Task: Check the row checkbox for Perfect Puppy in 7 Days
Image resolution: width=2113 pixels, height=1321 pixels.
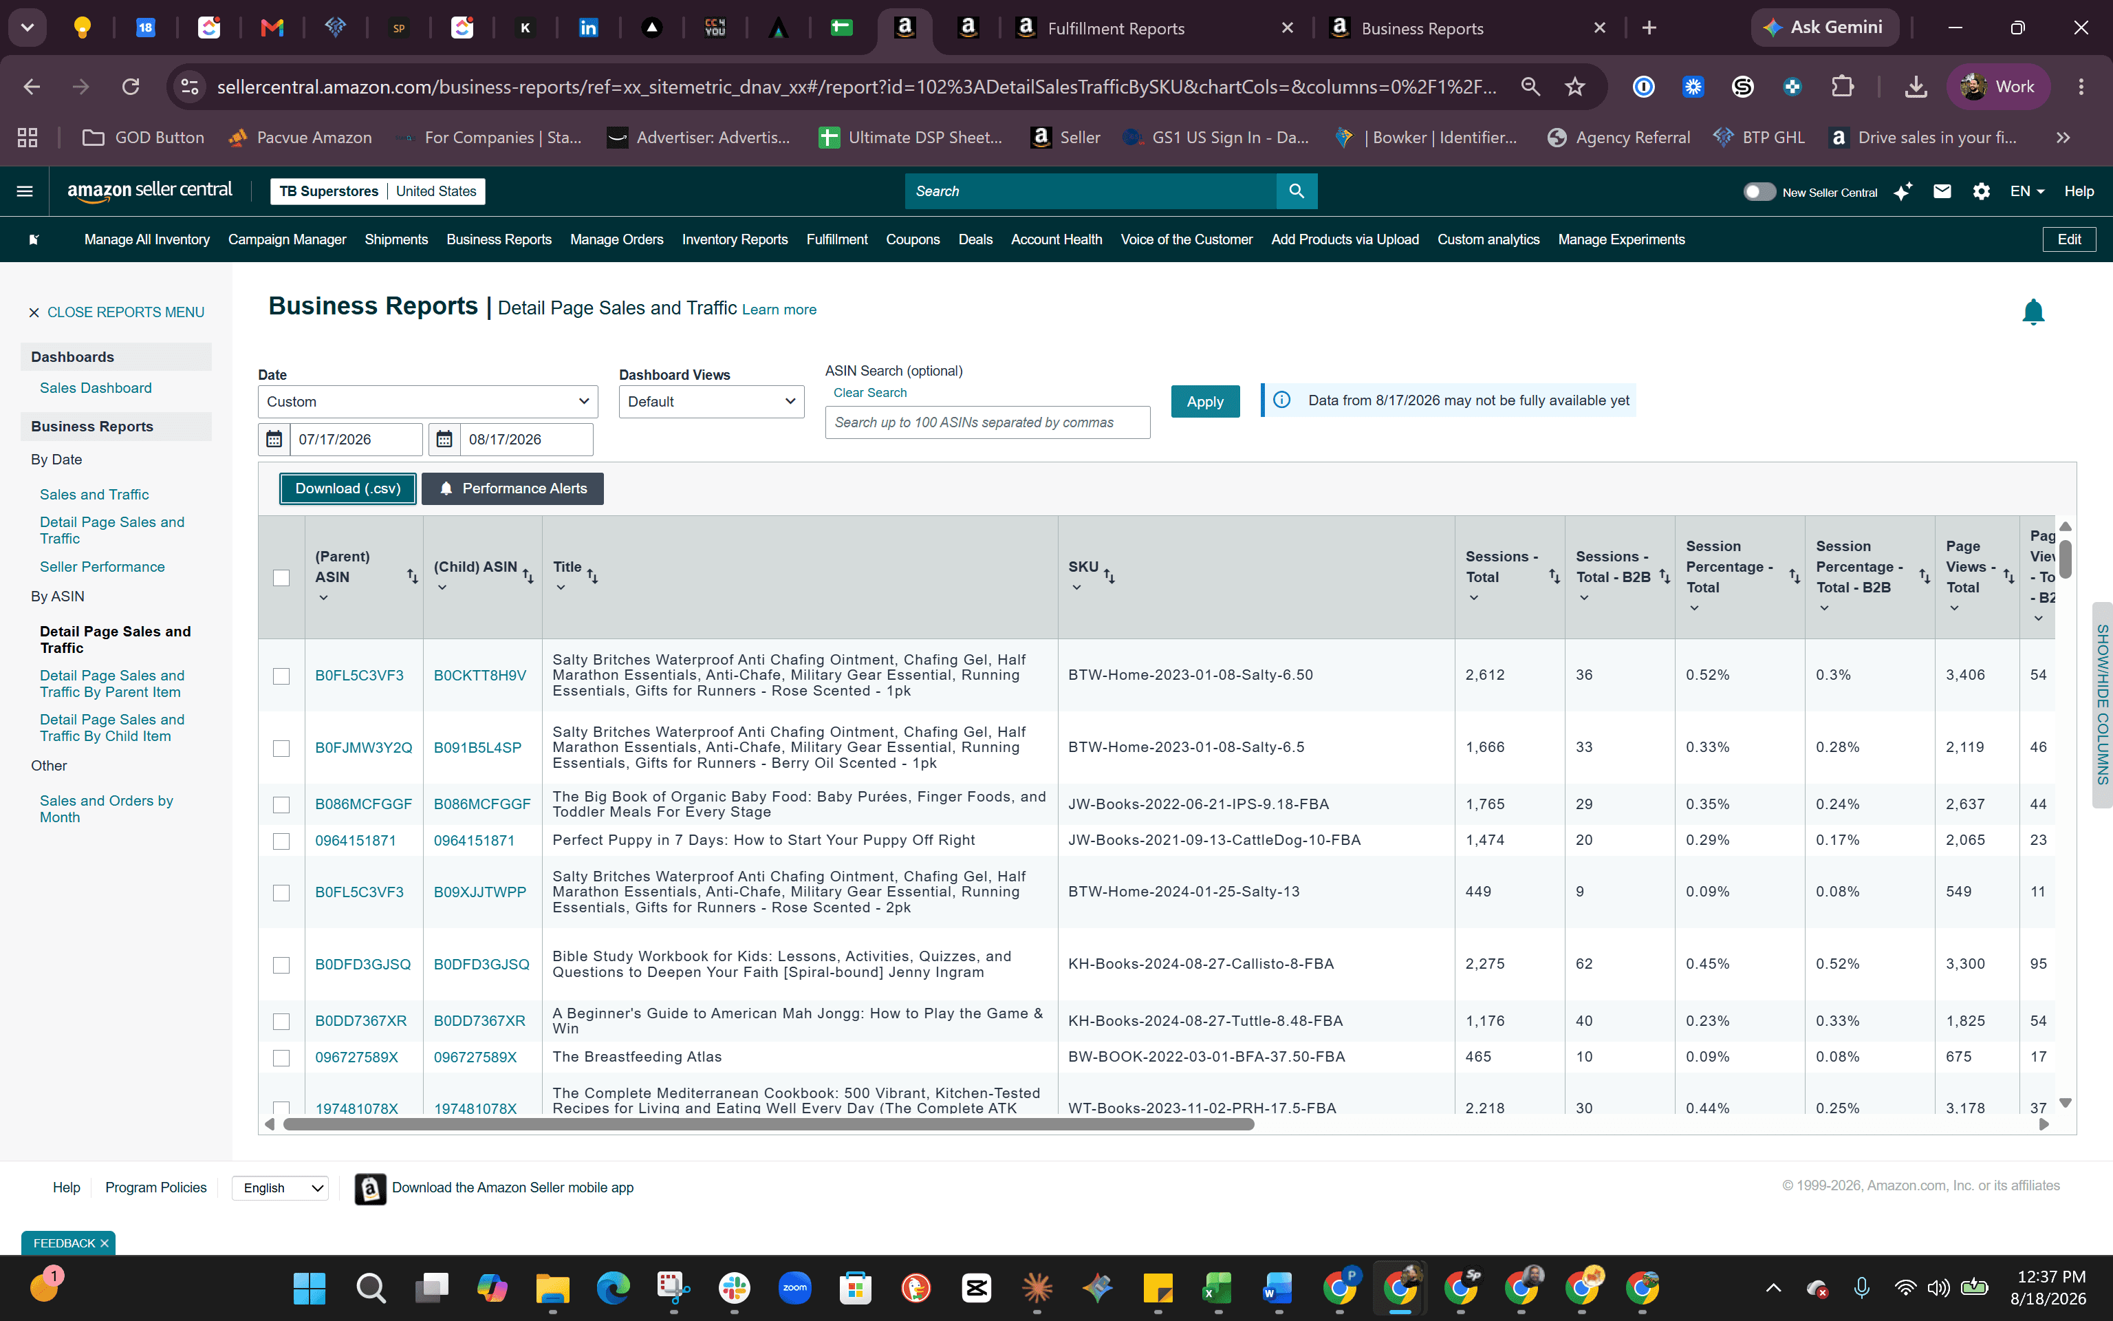Action: 281,841
